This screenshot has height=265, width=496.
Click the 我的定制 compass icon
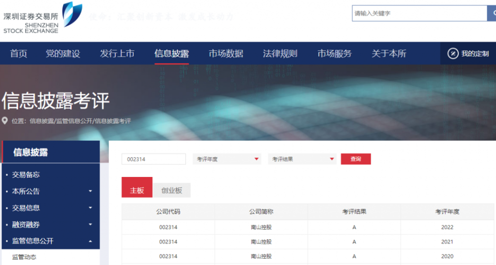click(453, 54)
